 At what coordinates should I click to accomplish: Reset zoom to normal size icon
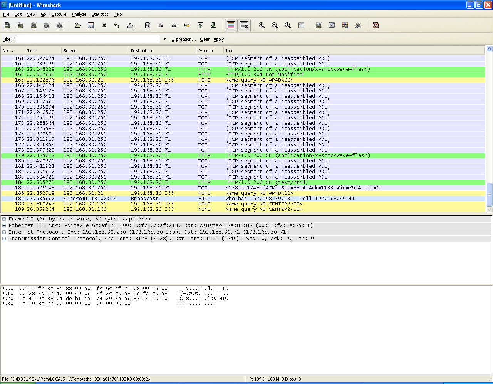click(x=288, y=25)
